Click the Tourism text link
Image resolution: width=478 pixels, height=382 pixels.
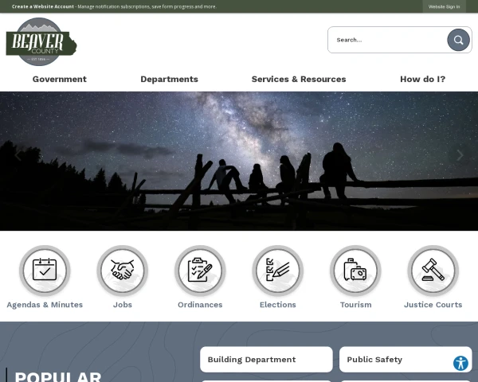click(356, 305)
